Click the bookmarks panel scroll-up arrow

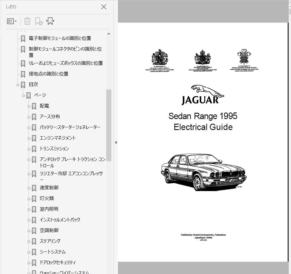[x=109, y=34]
